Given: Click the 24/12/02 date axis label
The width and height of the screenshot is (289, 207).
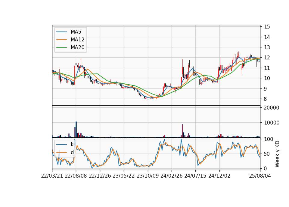Looking at the screenshot, I should point(219,176).
